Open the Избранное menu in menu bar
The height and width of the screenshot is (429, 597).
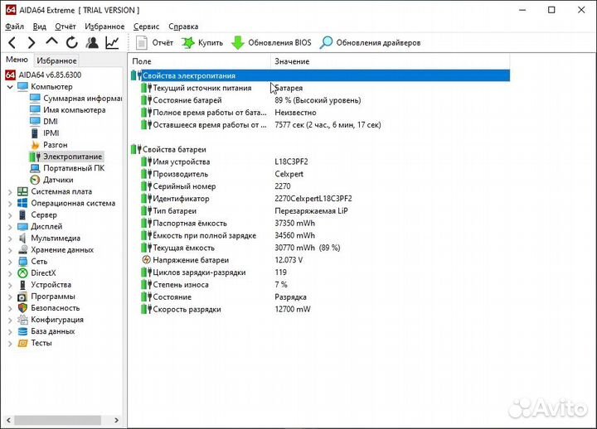tap(104, 27)
